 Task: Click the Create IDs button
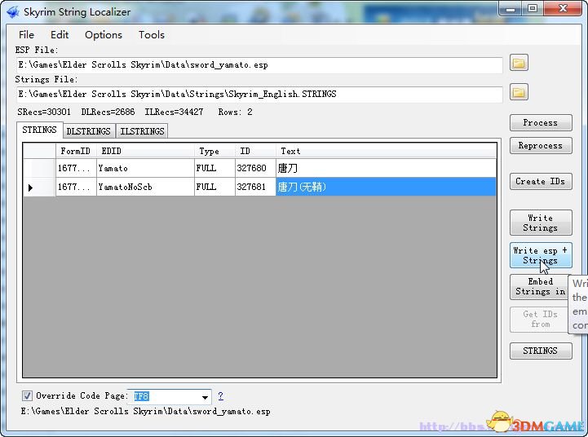pos(541,181)
